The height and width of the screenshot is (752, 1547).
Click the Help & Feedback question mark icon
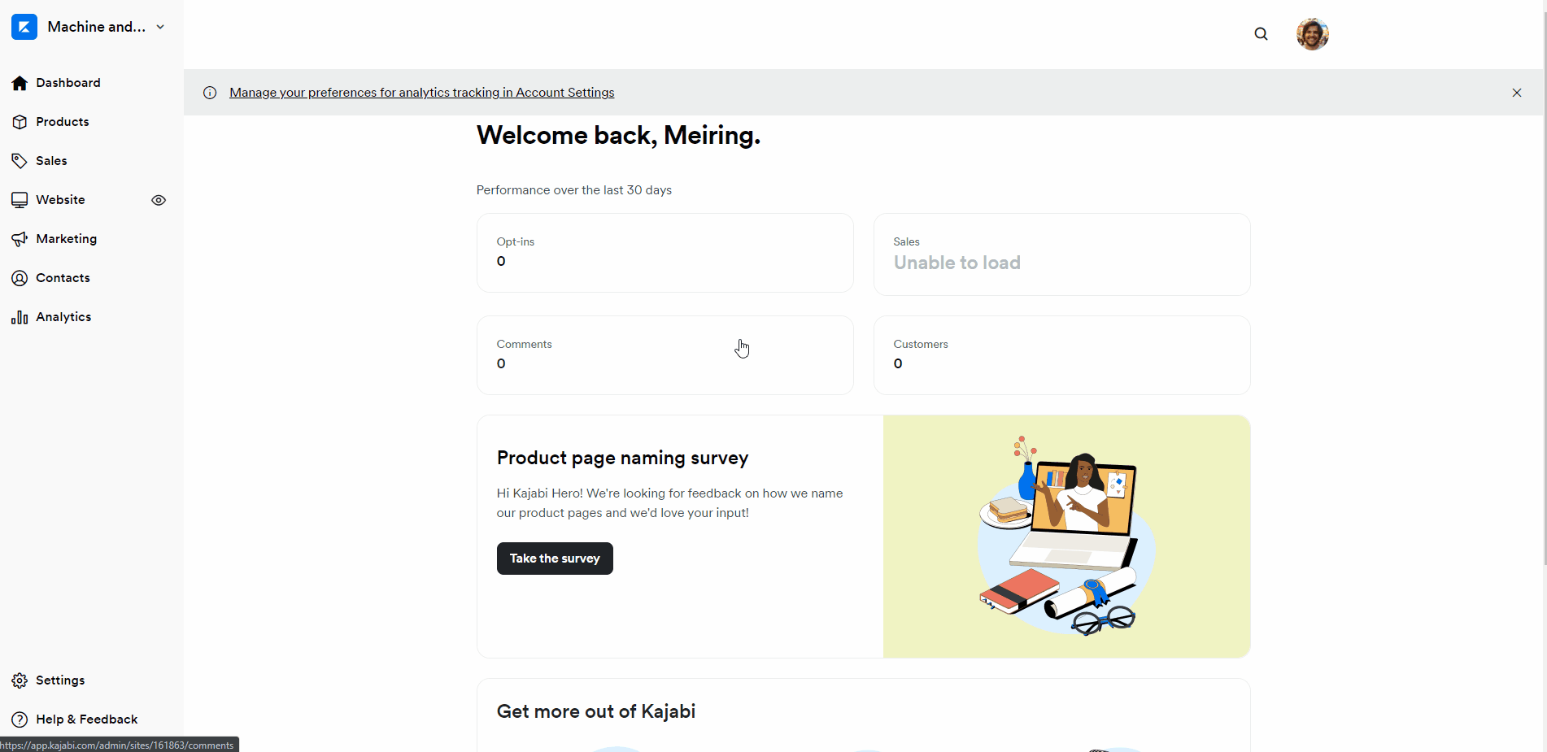pyautogui.click(x=19, y=719)
